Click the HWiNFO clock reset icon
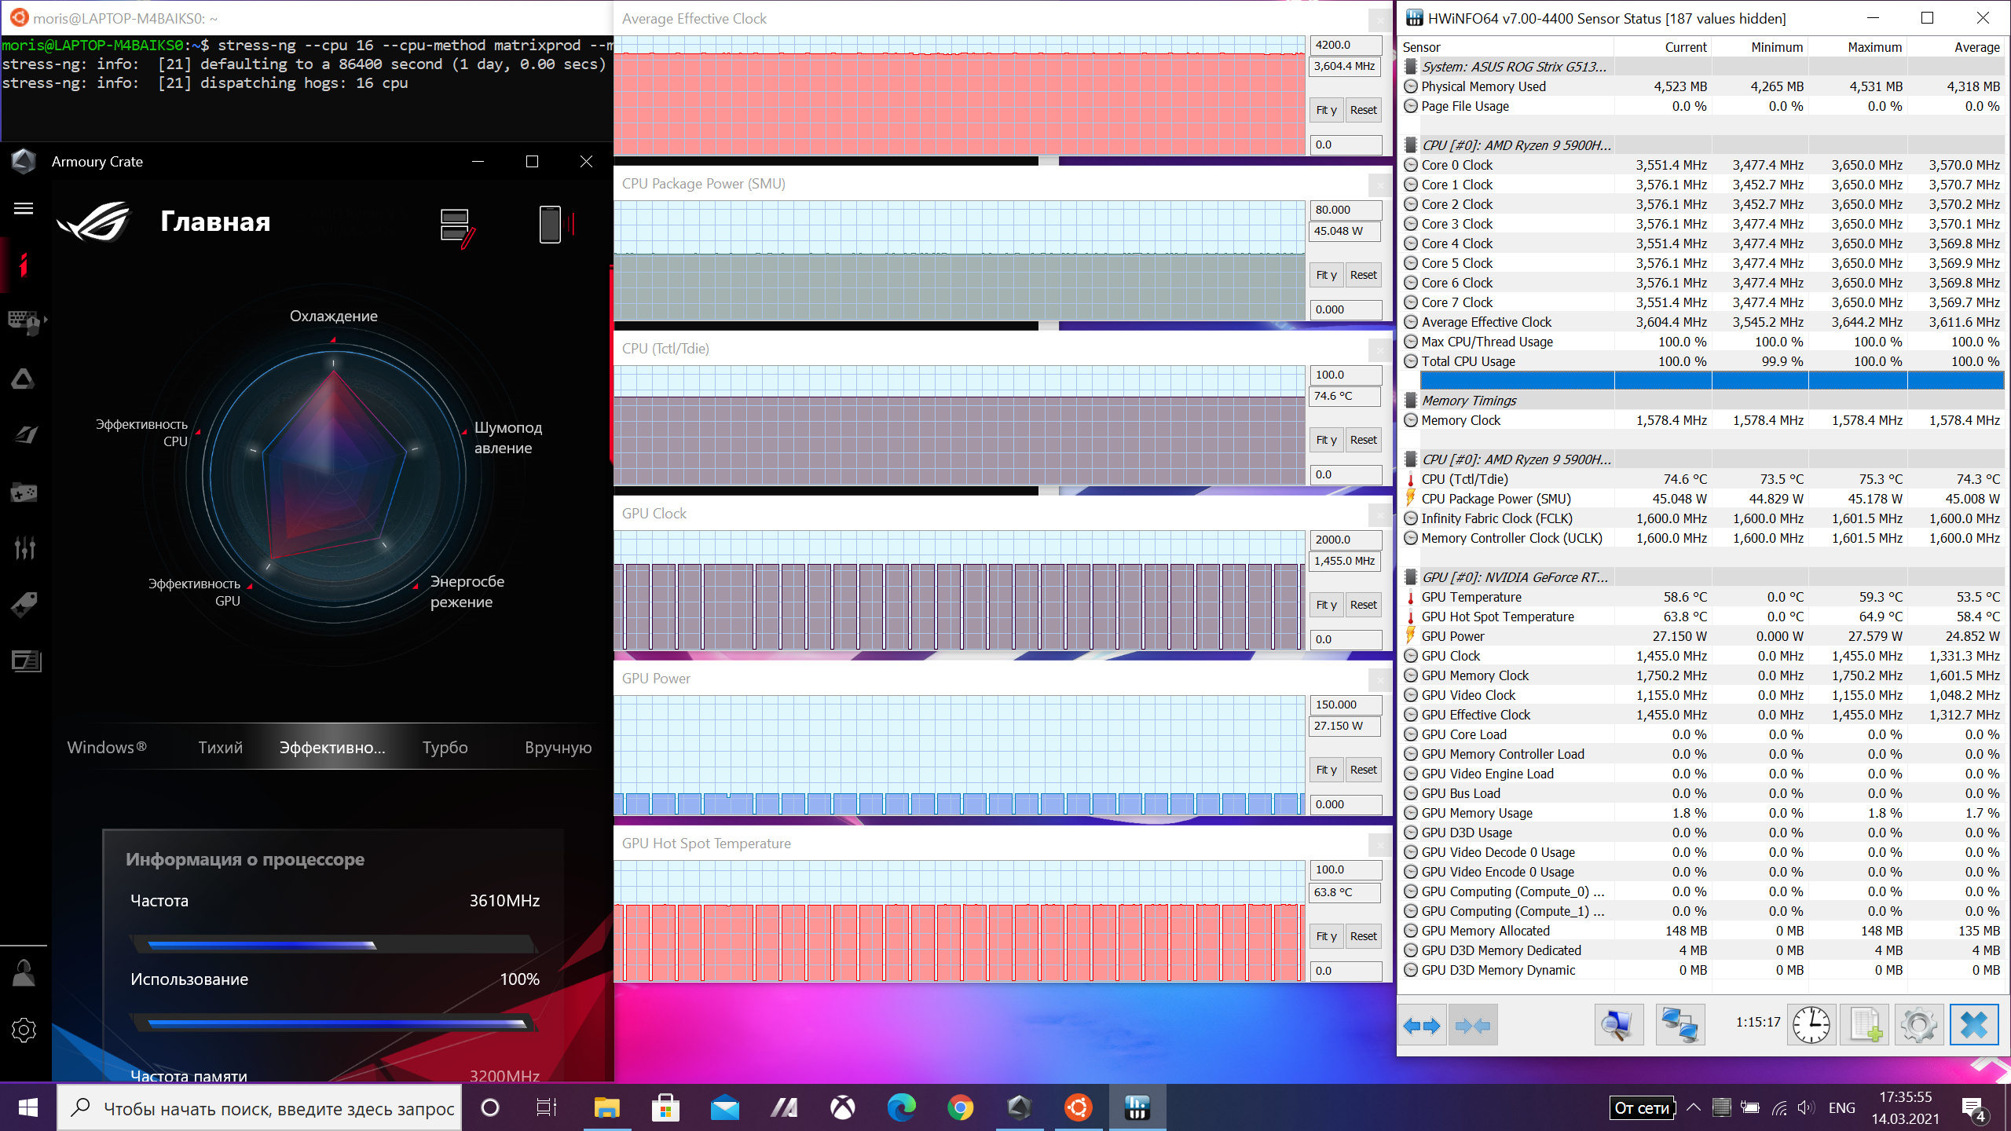This screenshot has width=2011, height=1131. [1811, 1025]
